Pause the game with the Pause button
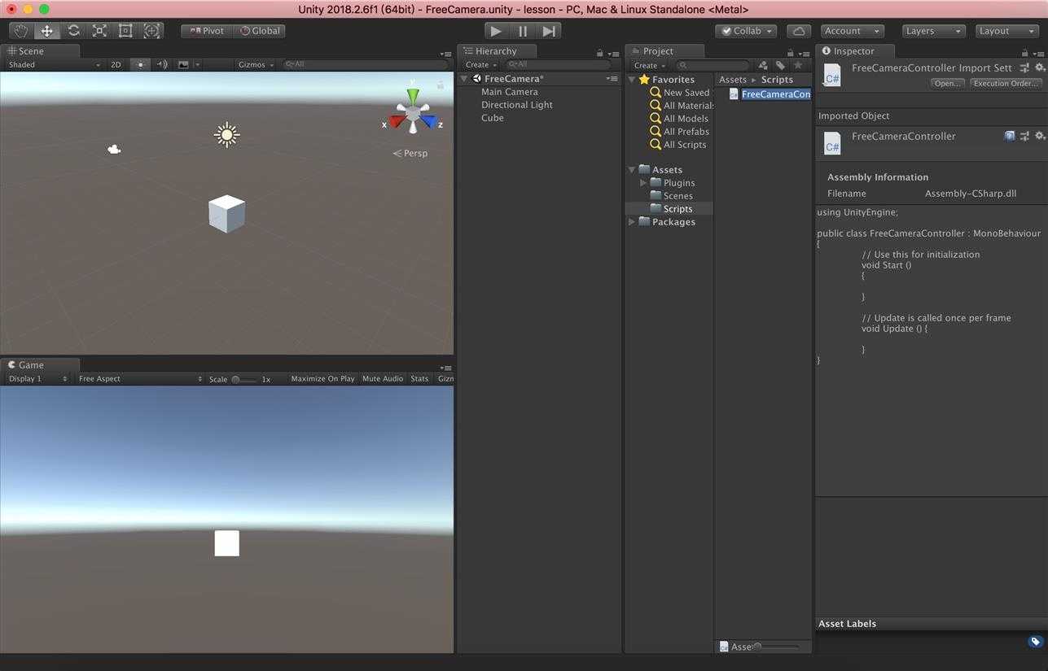The image size is (1048, 671). click(x=523, y=31)
